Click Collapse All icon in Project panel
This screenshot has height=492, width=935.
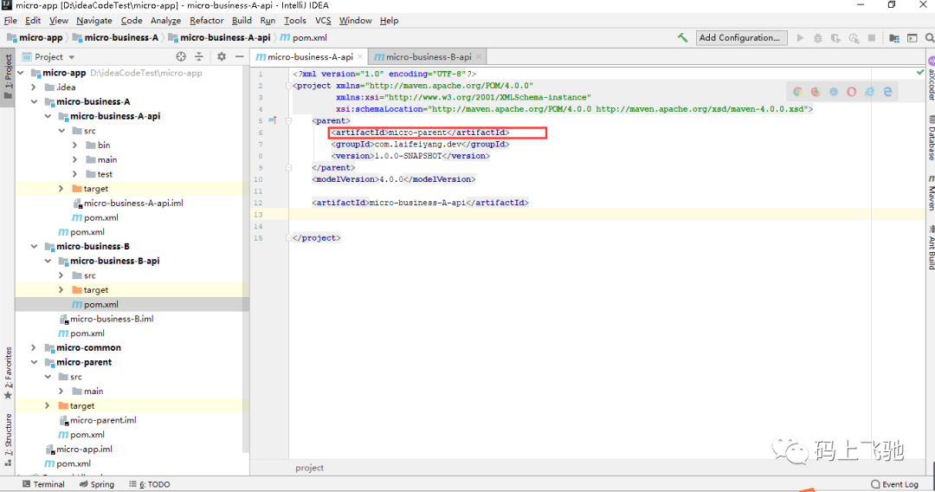click(199, 56)
